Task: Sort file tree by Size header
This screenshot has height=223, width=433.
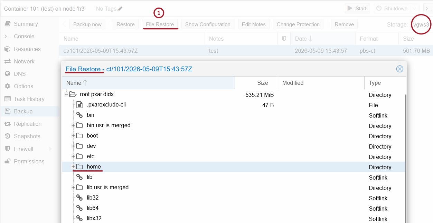Action: (x=256, y=83)
